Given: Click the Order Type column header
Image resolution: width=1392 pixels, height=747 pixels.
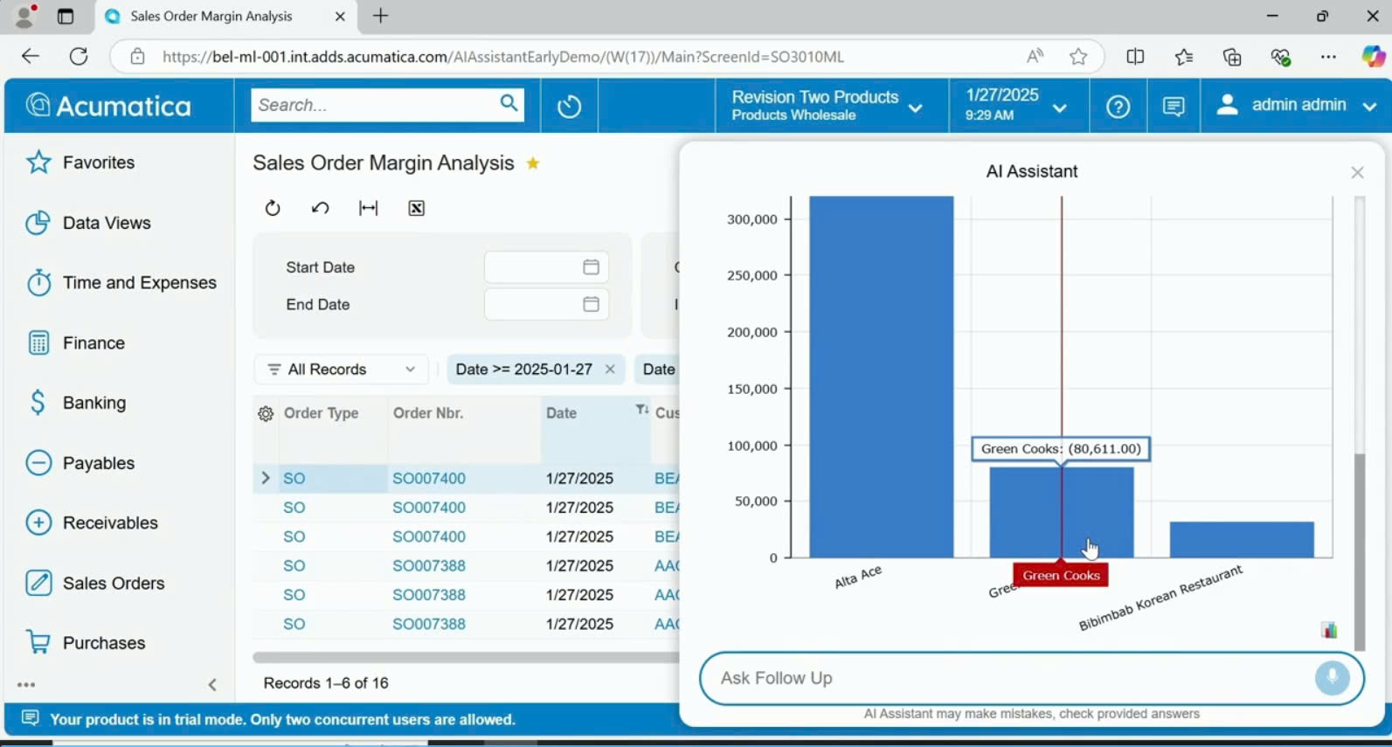Looking at the screenshot, I should pos(322,413).
